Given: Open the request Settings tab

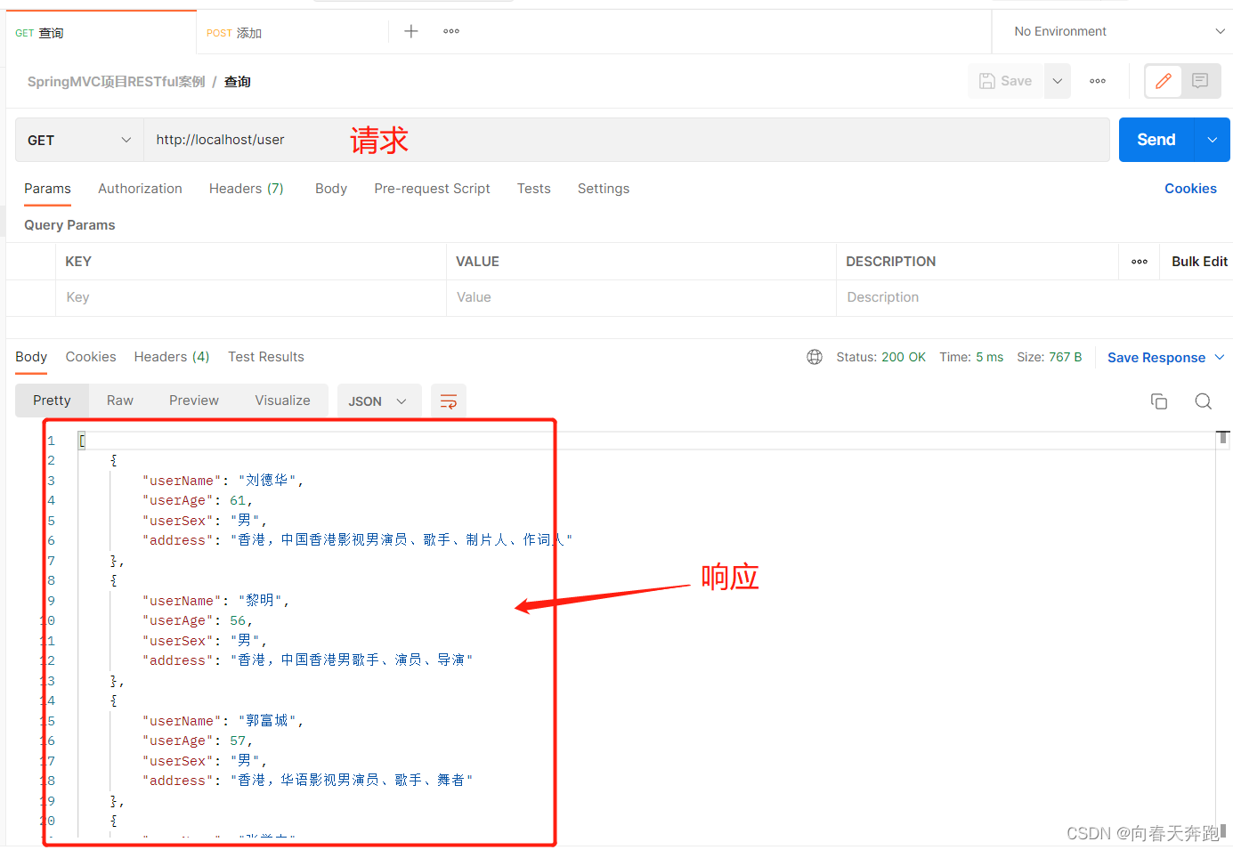Looking at the screenshot, I should coord(604,189).
